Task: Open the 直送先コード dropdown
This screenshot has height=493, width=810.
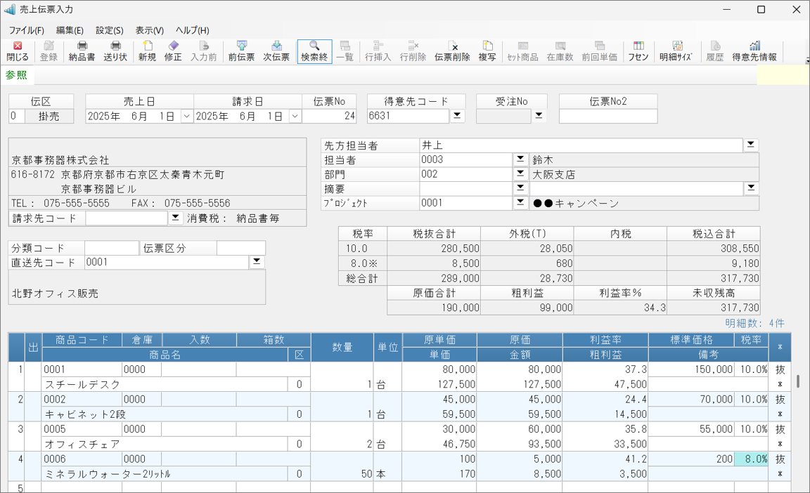Action: point(256,262)
